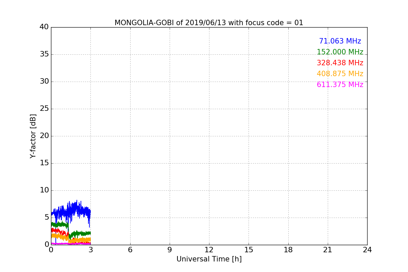This screenshot has height=272, width=408.
Task: Click the y-axis tick value 40
Action: tap(45, 27)
